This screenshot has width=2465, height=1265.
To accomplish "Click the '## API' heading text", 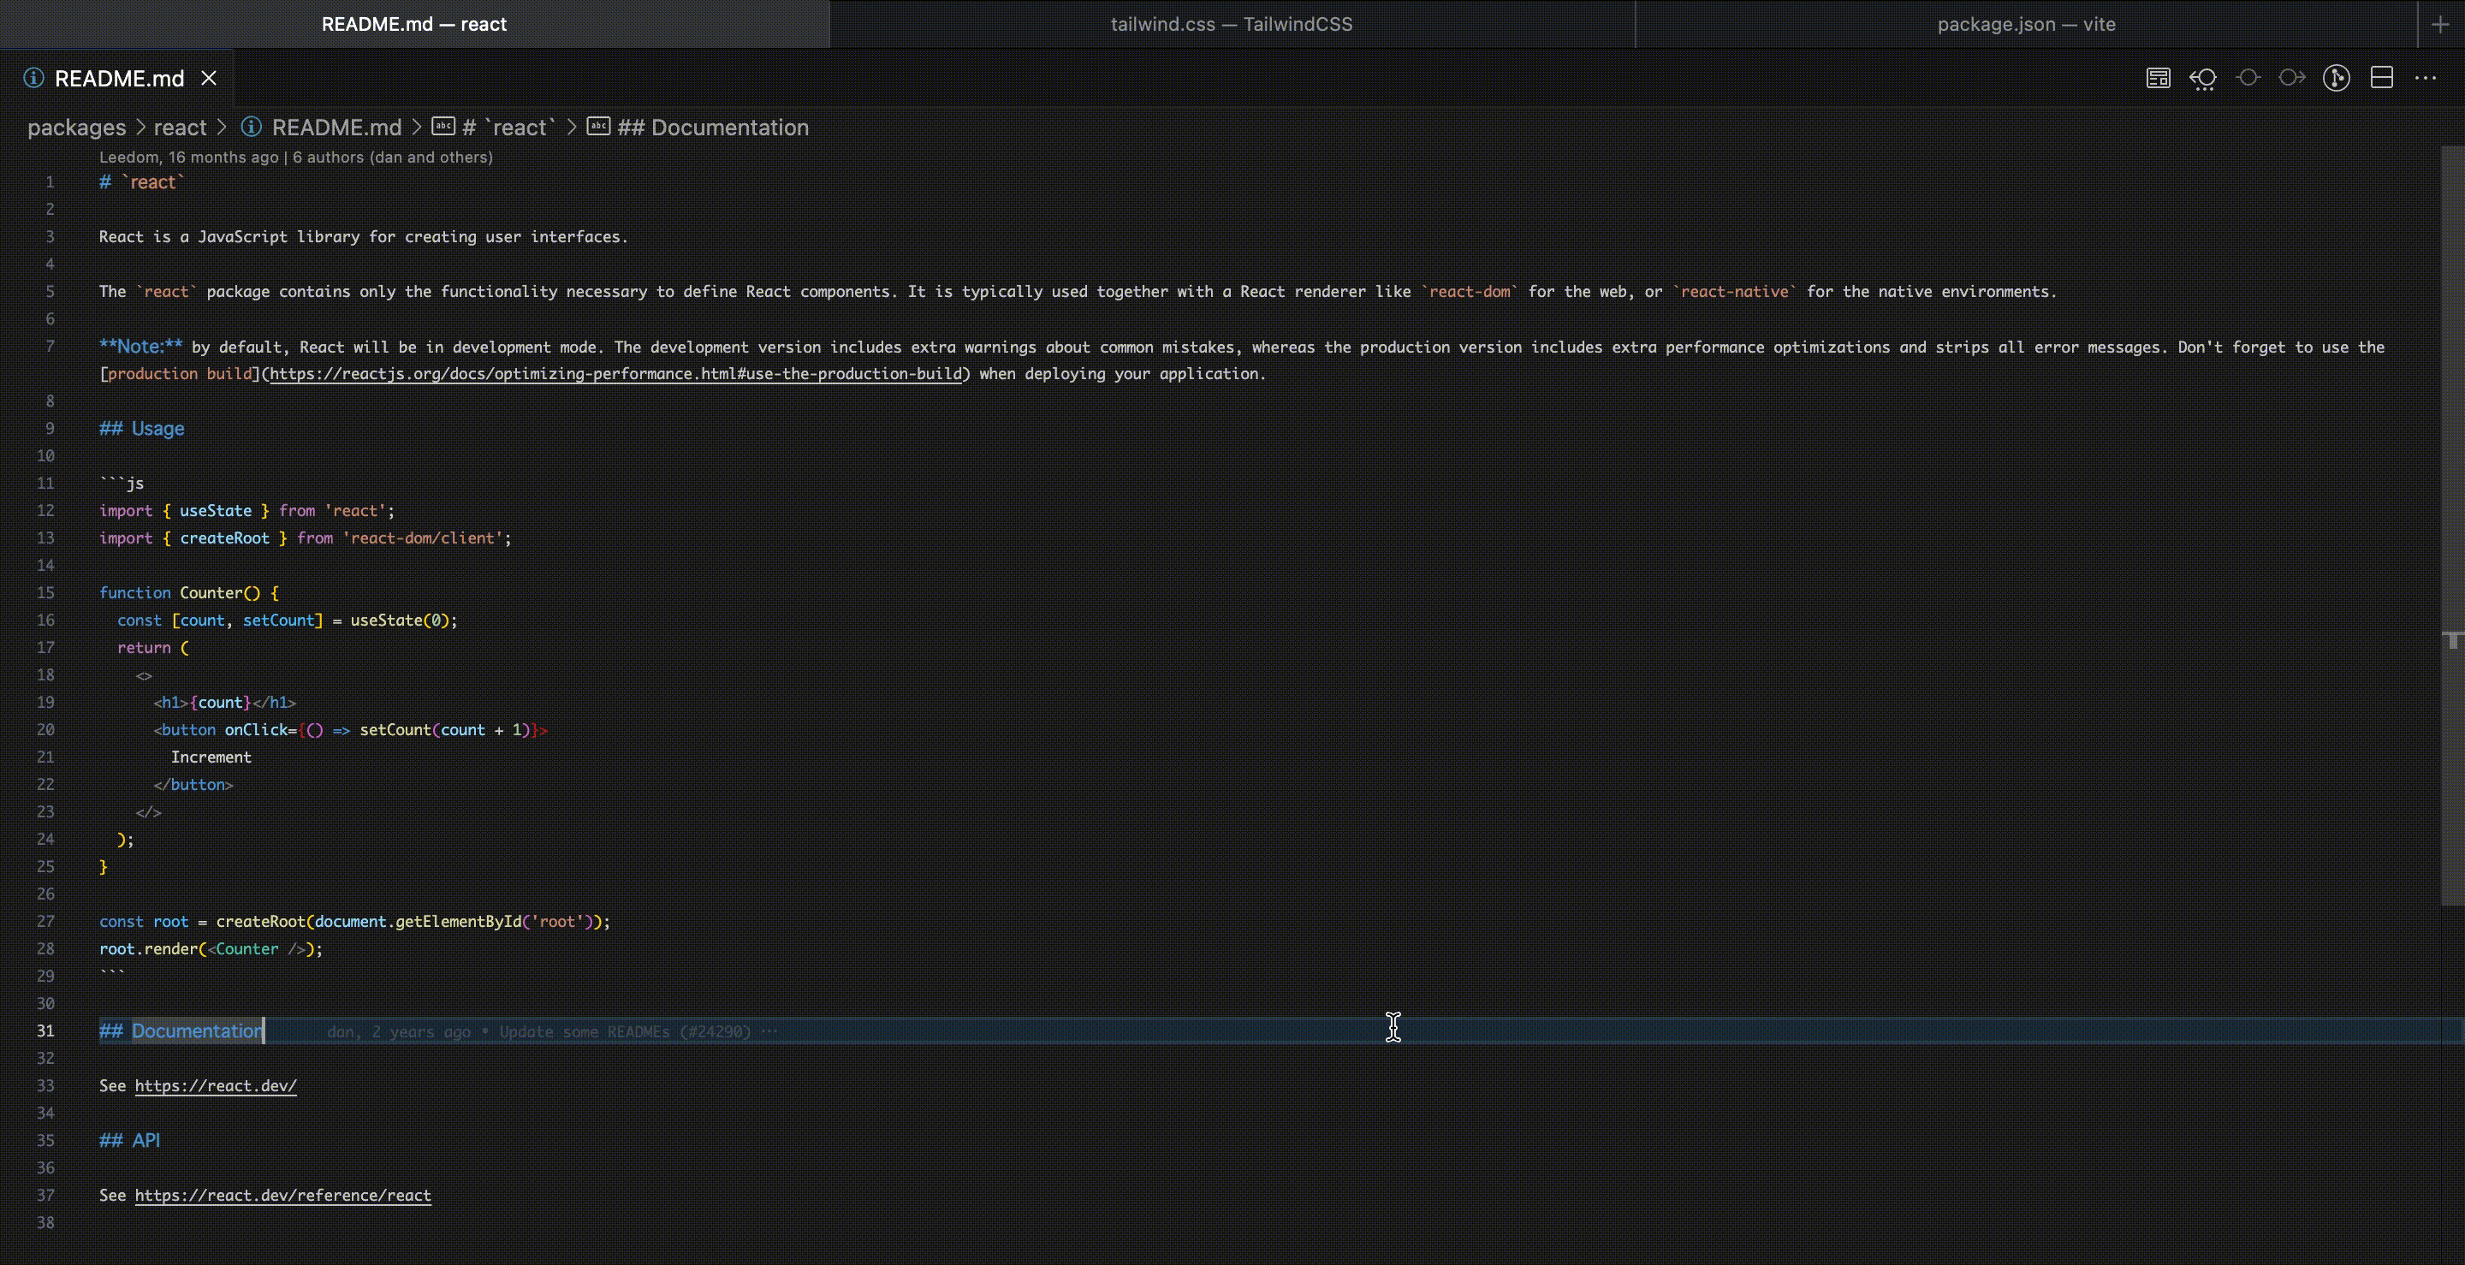I will pos(129,1141).
